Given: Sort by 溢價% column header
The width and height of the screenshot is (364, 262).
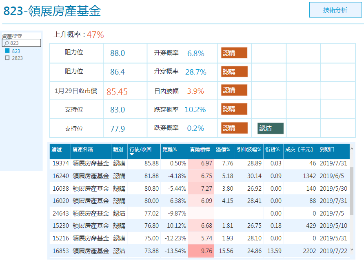Looking at the screenshot, I should pos(224,151).
